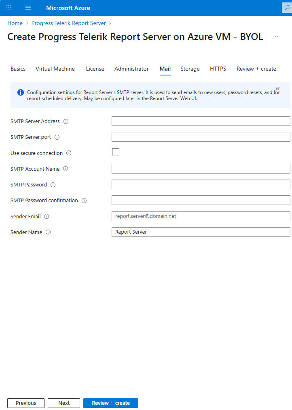Open the portal hamburger menu

28,7
